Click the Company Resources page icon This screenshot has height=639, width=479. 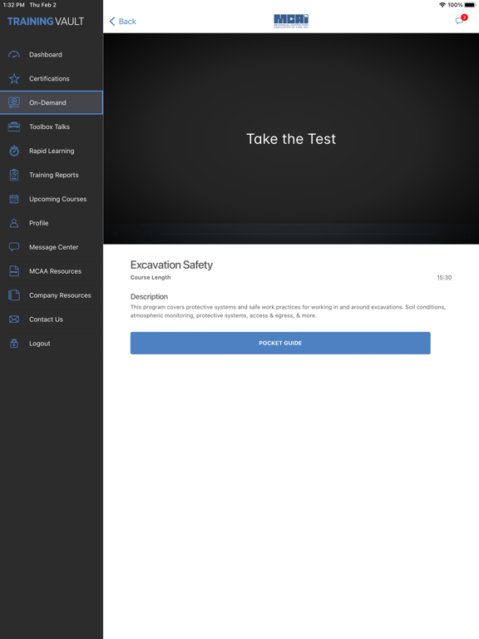pos(14,295)
